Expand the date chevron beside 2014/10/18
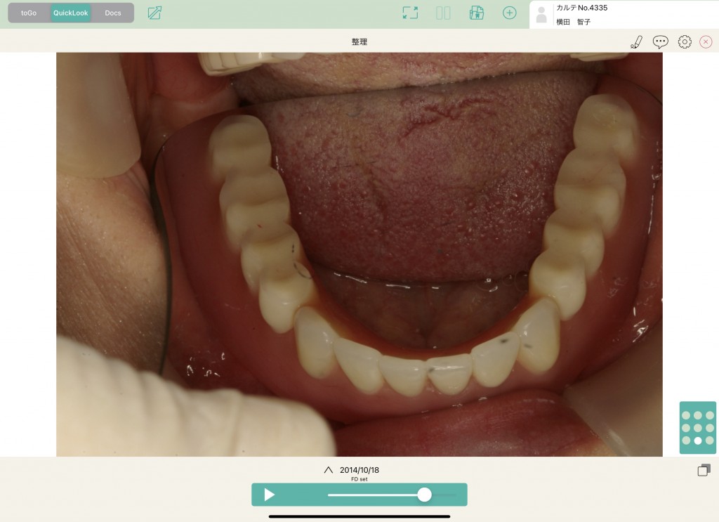This screenshot has height=522, width=719. pyautogui.click(x=329, y=470)
